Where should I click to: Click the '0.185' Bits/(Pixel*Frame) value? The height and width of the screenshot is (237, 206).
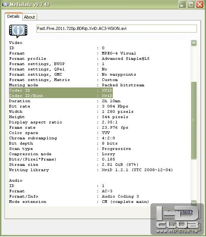click(x=108, y=159)
